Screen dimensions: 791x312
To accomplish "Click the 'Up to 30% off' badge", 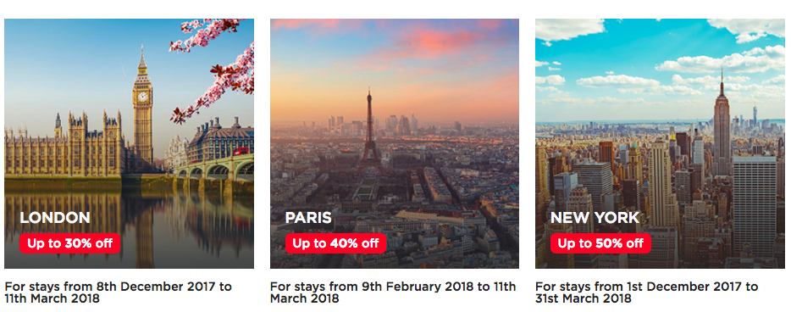I will tap(70, 243).
